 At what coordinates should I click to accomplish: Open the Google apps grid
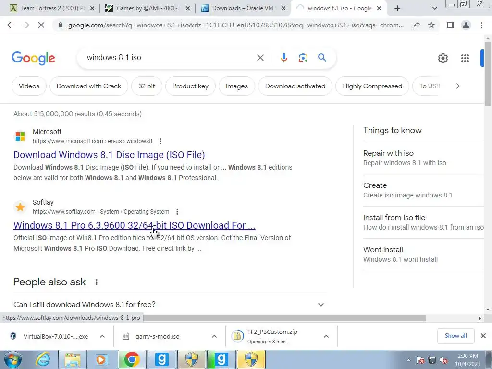click(465, 58)
